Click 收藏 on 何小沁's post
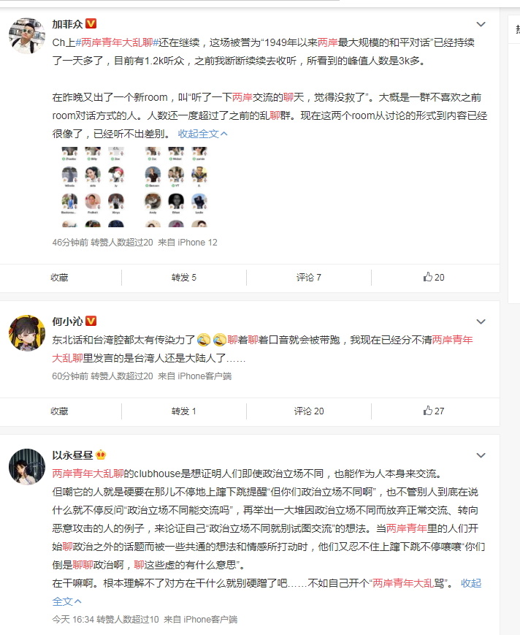 pos(59,411)
